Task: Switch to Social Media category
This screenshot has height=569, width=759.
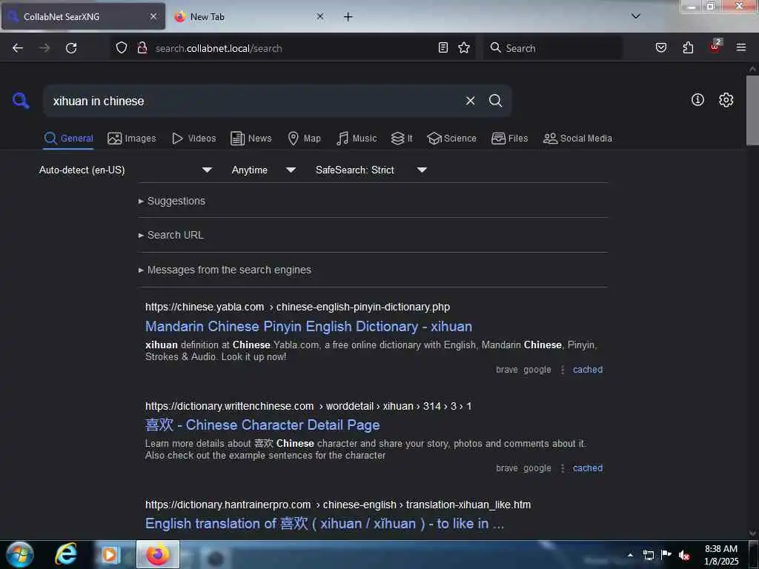Action: point(577,139)
